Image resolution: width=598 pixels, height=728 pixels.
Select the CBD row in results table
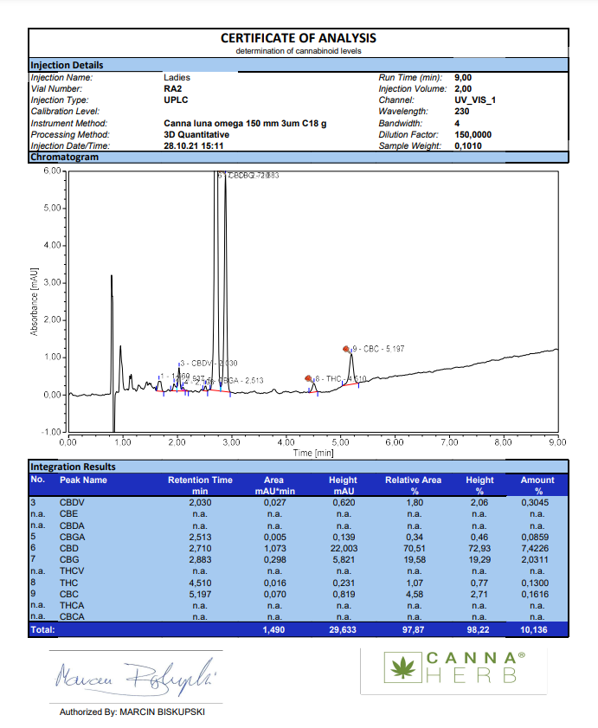(299, 548)
